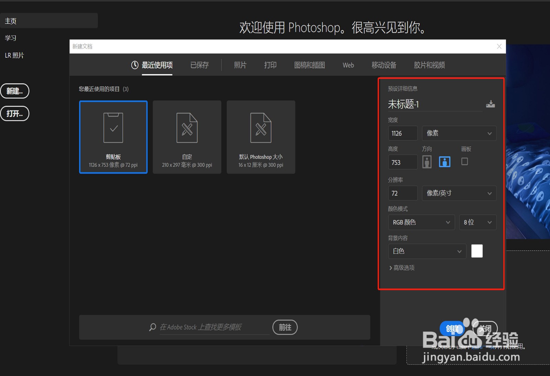Open the width unit 像素 dropdown
The height and width of the screenshot is (376, 550).
[x=459, y=133]
